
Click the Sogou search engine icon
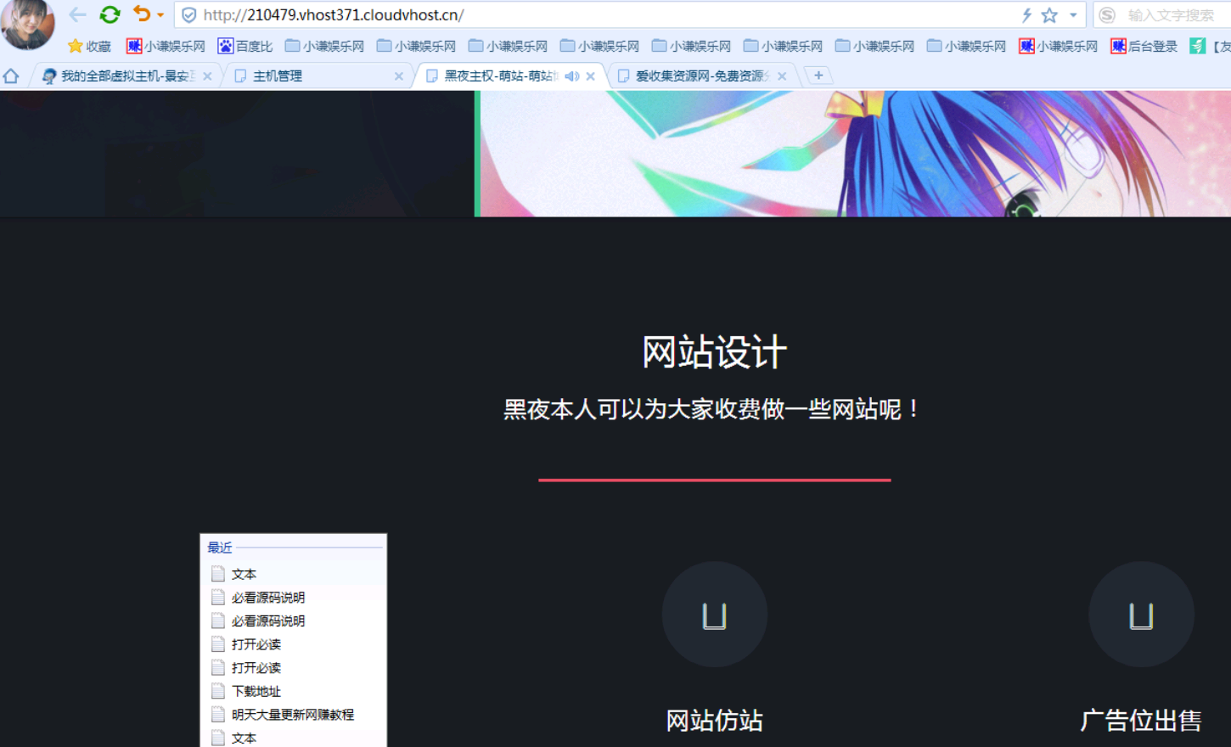coord(1107,15)
